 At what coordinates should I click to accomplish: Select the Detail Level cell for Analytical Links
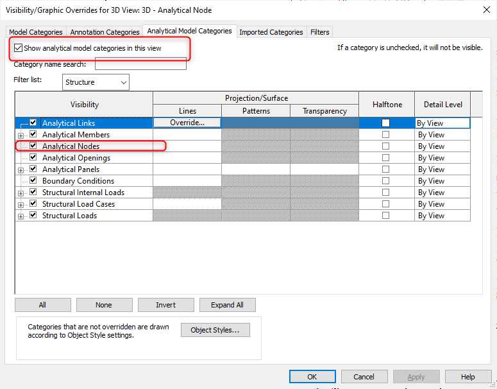[442, 123]
